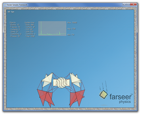Image resolution: width=141 pixels, height=115 pixels.
Task: Click the green performance graph panel
Action: coord(52,29)
